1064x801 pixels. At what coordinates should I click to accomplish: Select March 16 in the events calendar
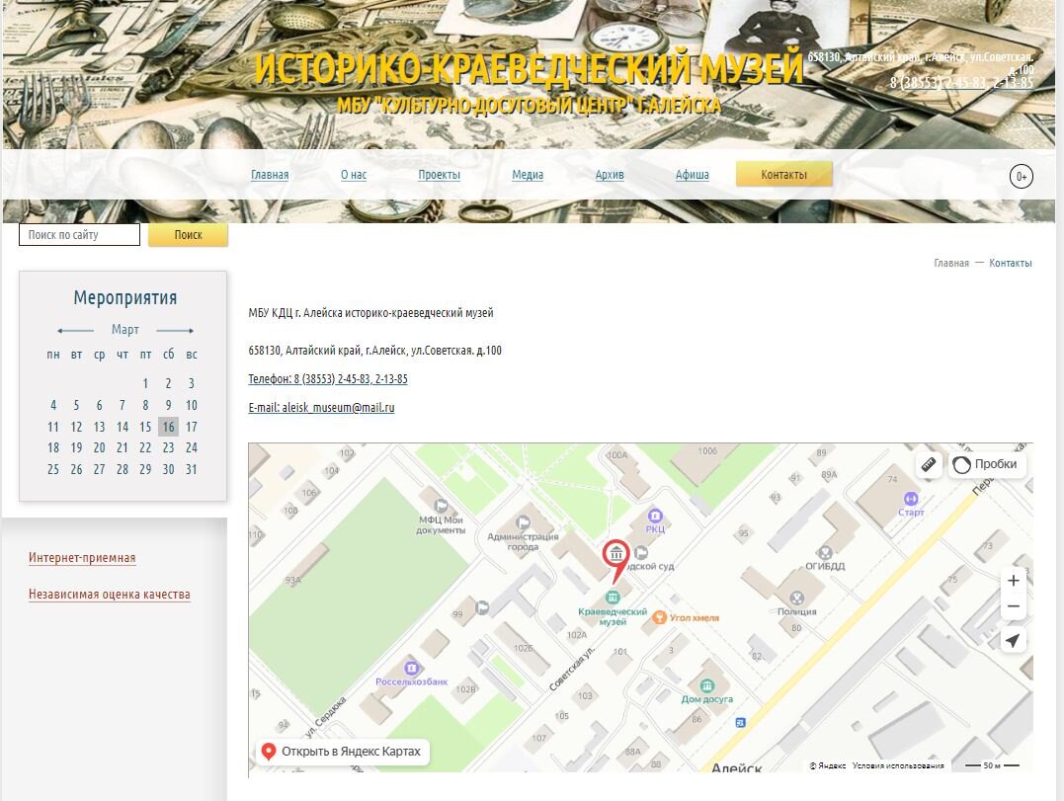point(167,427)
